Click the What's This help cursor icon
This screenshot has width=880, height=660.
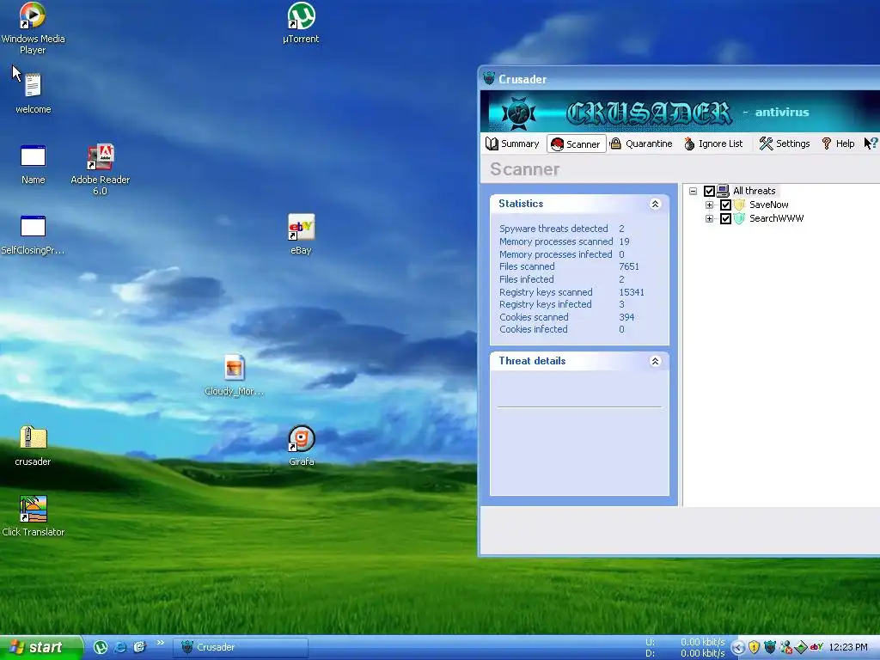(871, 144)
